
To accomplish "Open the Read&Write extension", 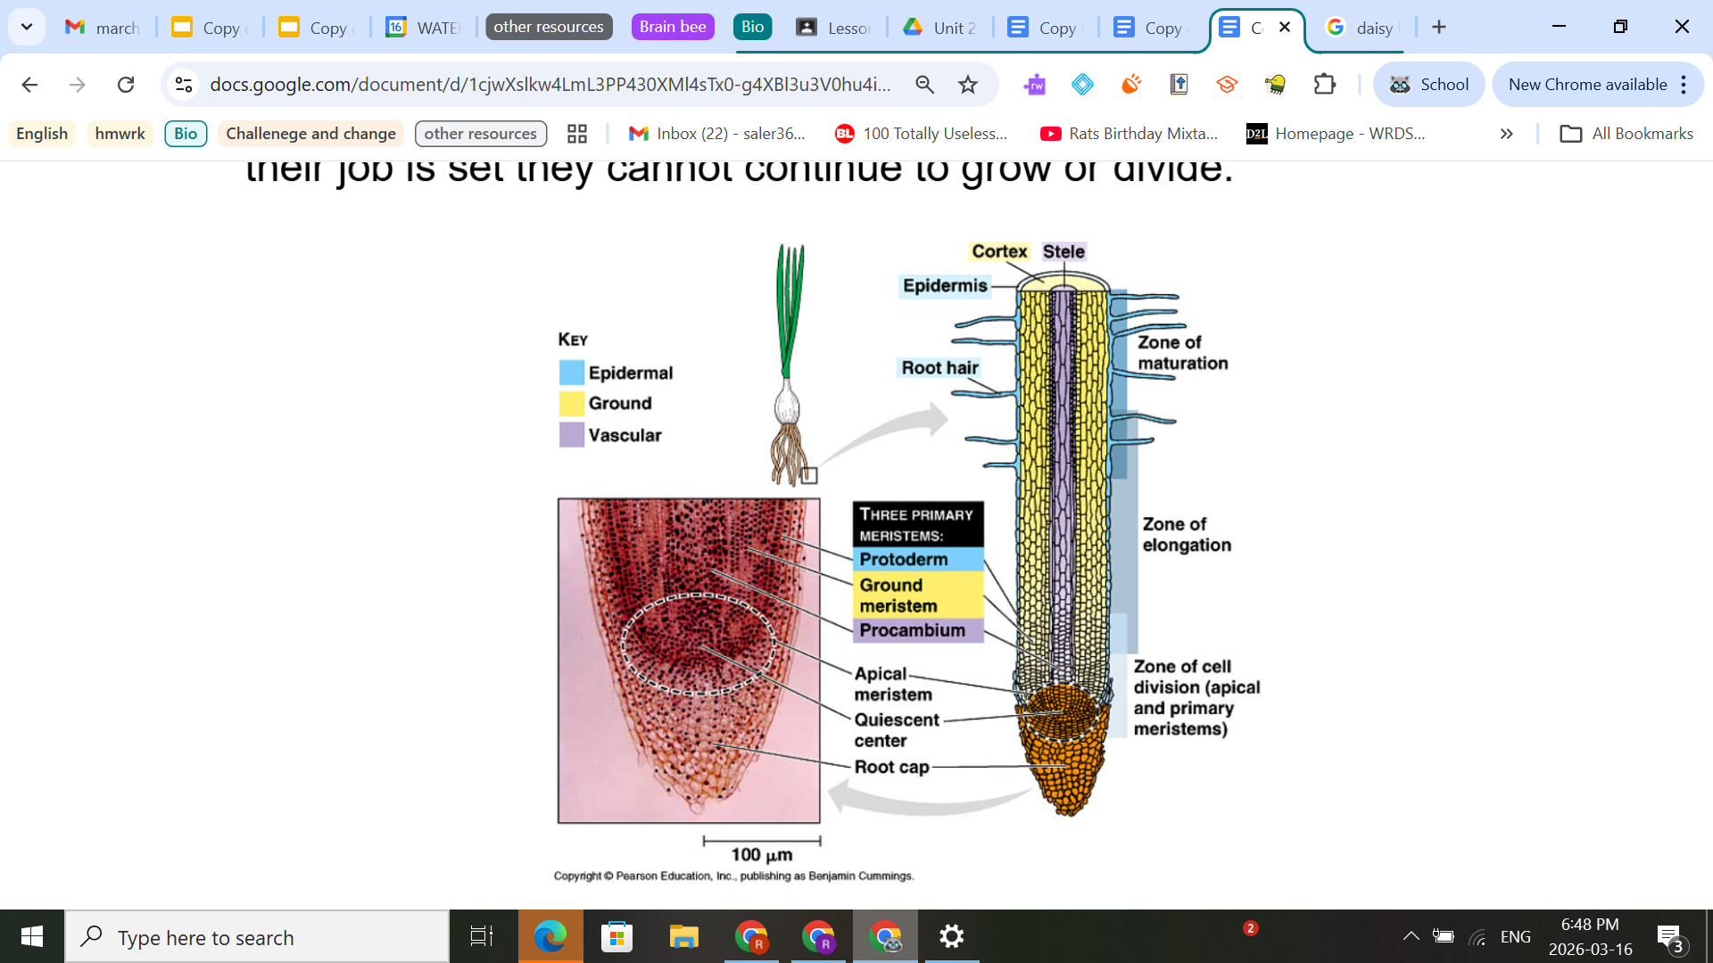I will [x=1035, y=85].
